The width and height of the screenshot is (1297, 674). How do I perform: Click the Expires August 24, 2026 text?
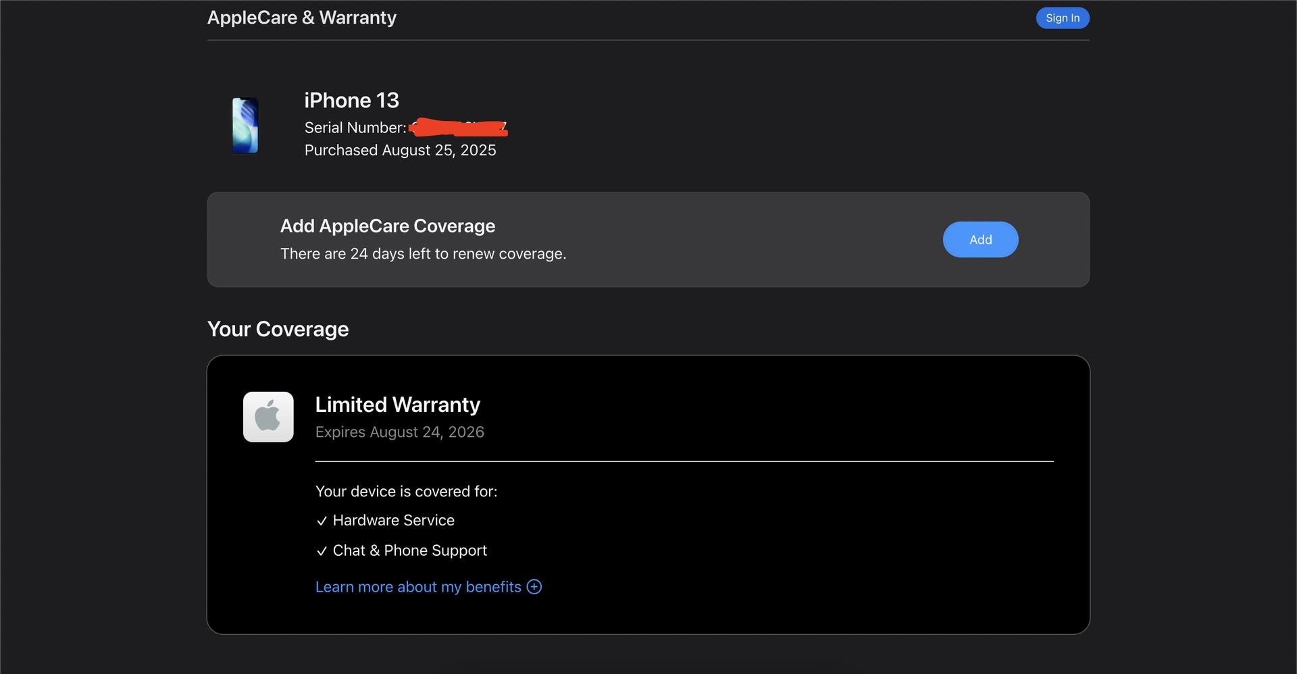[399, 432]
